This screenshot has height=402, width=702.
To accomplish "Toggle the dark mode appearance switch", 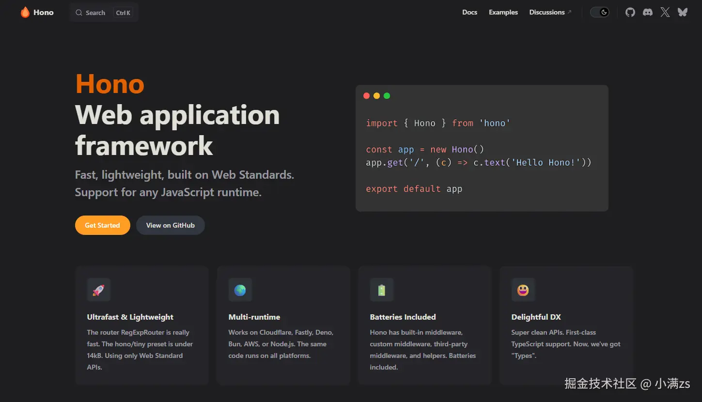I will coord(600,12).
